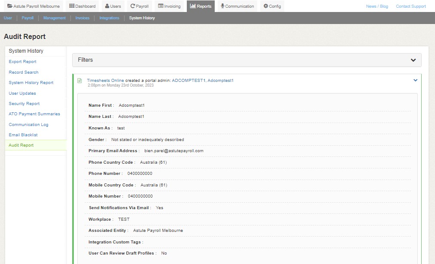This screenshot has width=435, height=264.
Task: Click the News / Blog link
Action: [x=377, y=6]
